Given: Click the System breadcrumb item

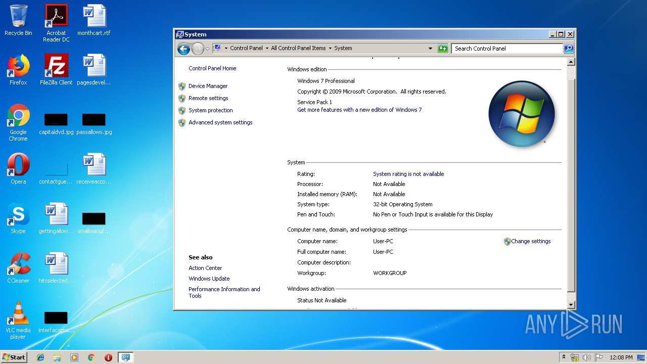Looking at the screenshot, I should click(x=343, y=49).
